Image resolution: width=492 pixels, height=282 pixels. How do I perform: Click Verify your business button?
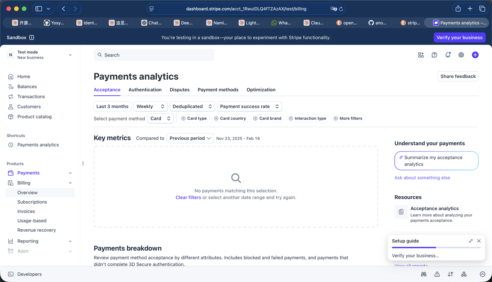pos(460,37)
